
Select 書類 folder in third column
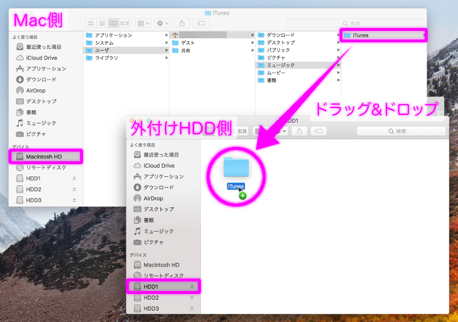[x=298, y=80]
